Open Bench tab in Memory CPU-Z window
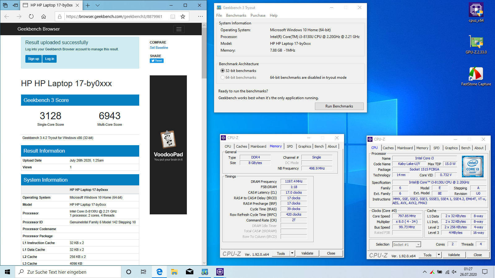Viewport: 495px width, 278px height. (319, 146)
